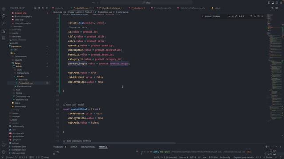Click Go Live in status bar
284x159 pixels.
[x=213, y=157]
